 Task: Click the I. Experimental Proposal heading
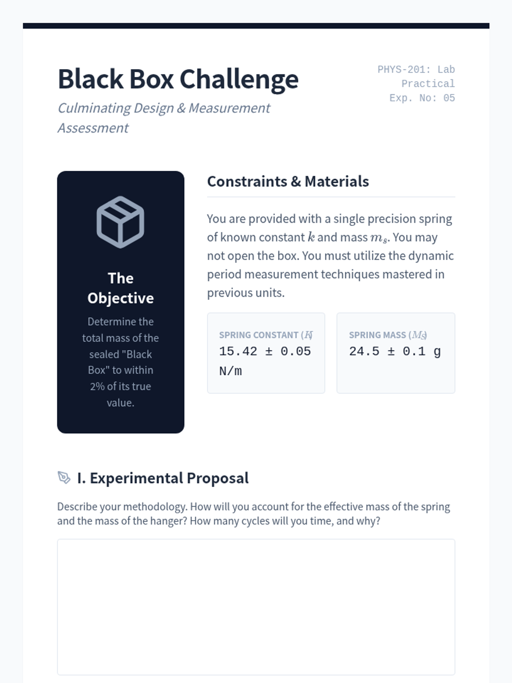tap(163, 478)
